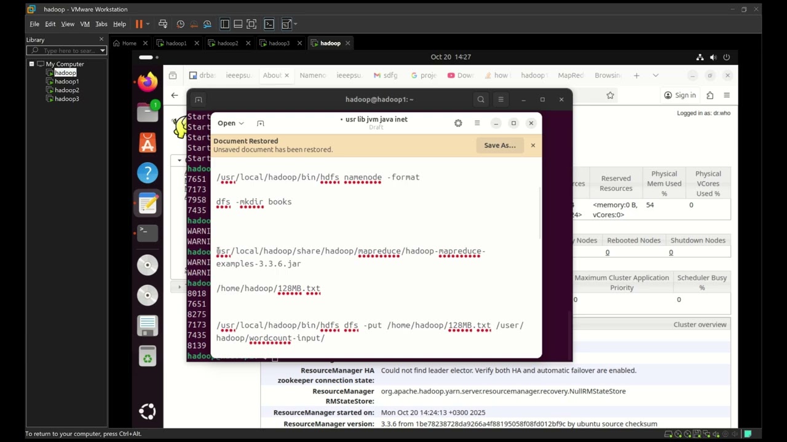Open the snapshot manager icon

(x=207, y=24)
